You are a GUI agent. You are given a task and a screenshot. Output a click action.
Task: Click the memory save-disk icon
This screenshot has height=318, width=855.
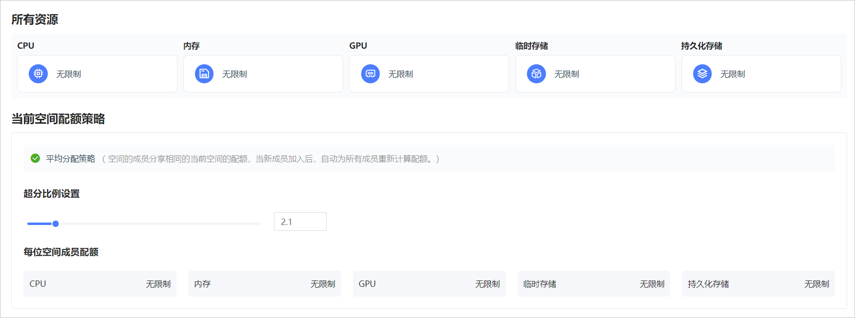204,74
